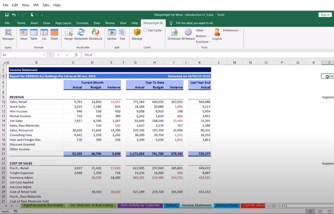Open the Tabs menu in top menu bar
The width and height of the screenshot is (334, 214).
click(46, 5)
